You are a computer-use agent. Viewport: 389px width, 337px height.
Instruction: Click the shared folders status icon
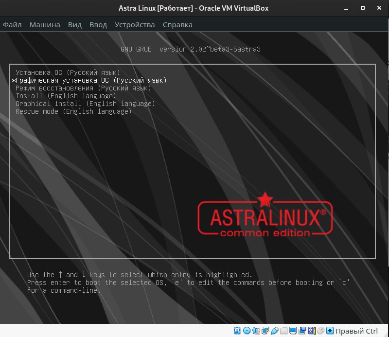click(284, 331)
